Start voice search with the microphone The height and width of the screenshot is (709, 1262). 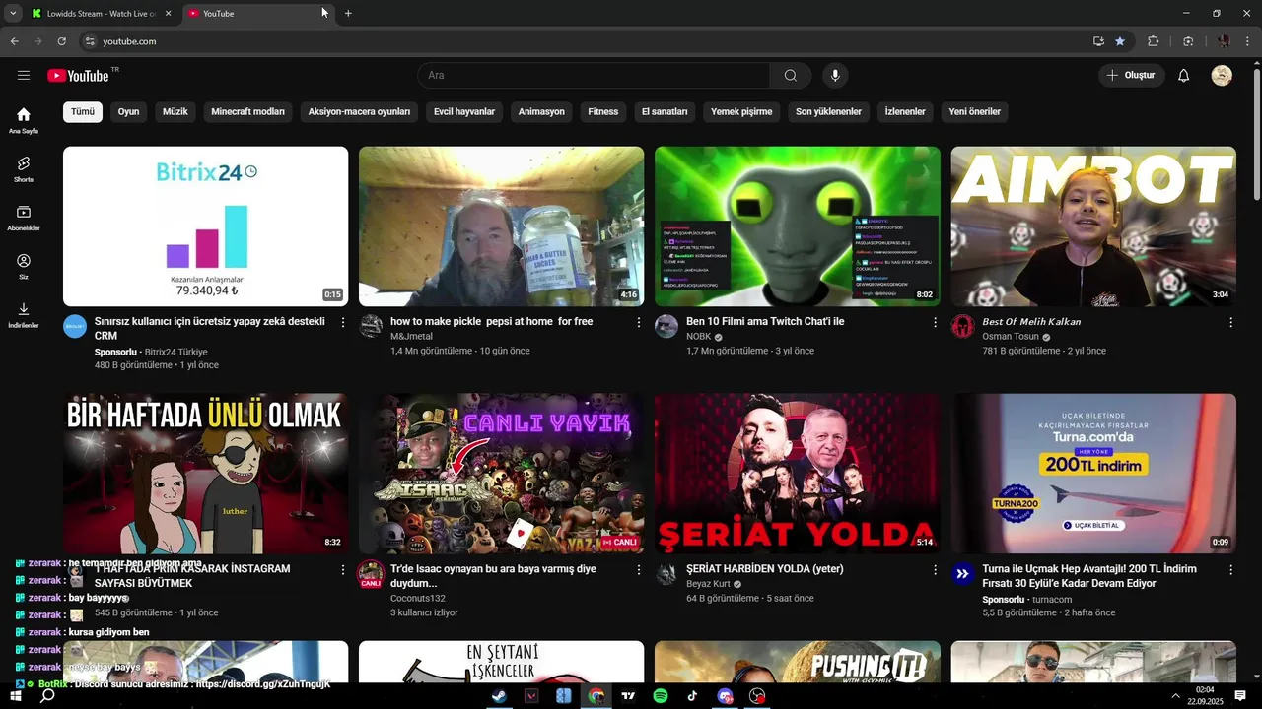coord(835,76)
